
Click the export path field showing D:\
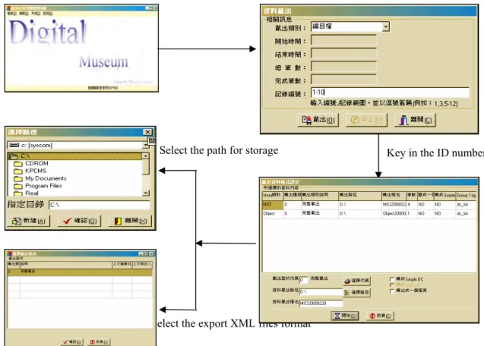click(321, 291)
